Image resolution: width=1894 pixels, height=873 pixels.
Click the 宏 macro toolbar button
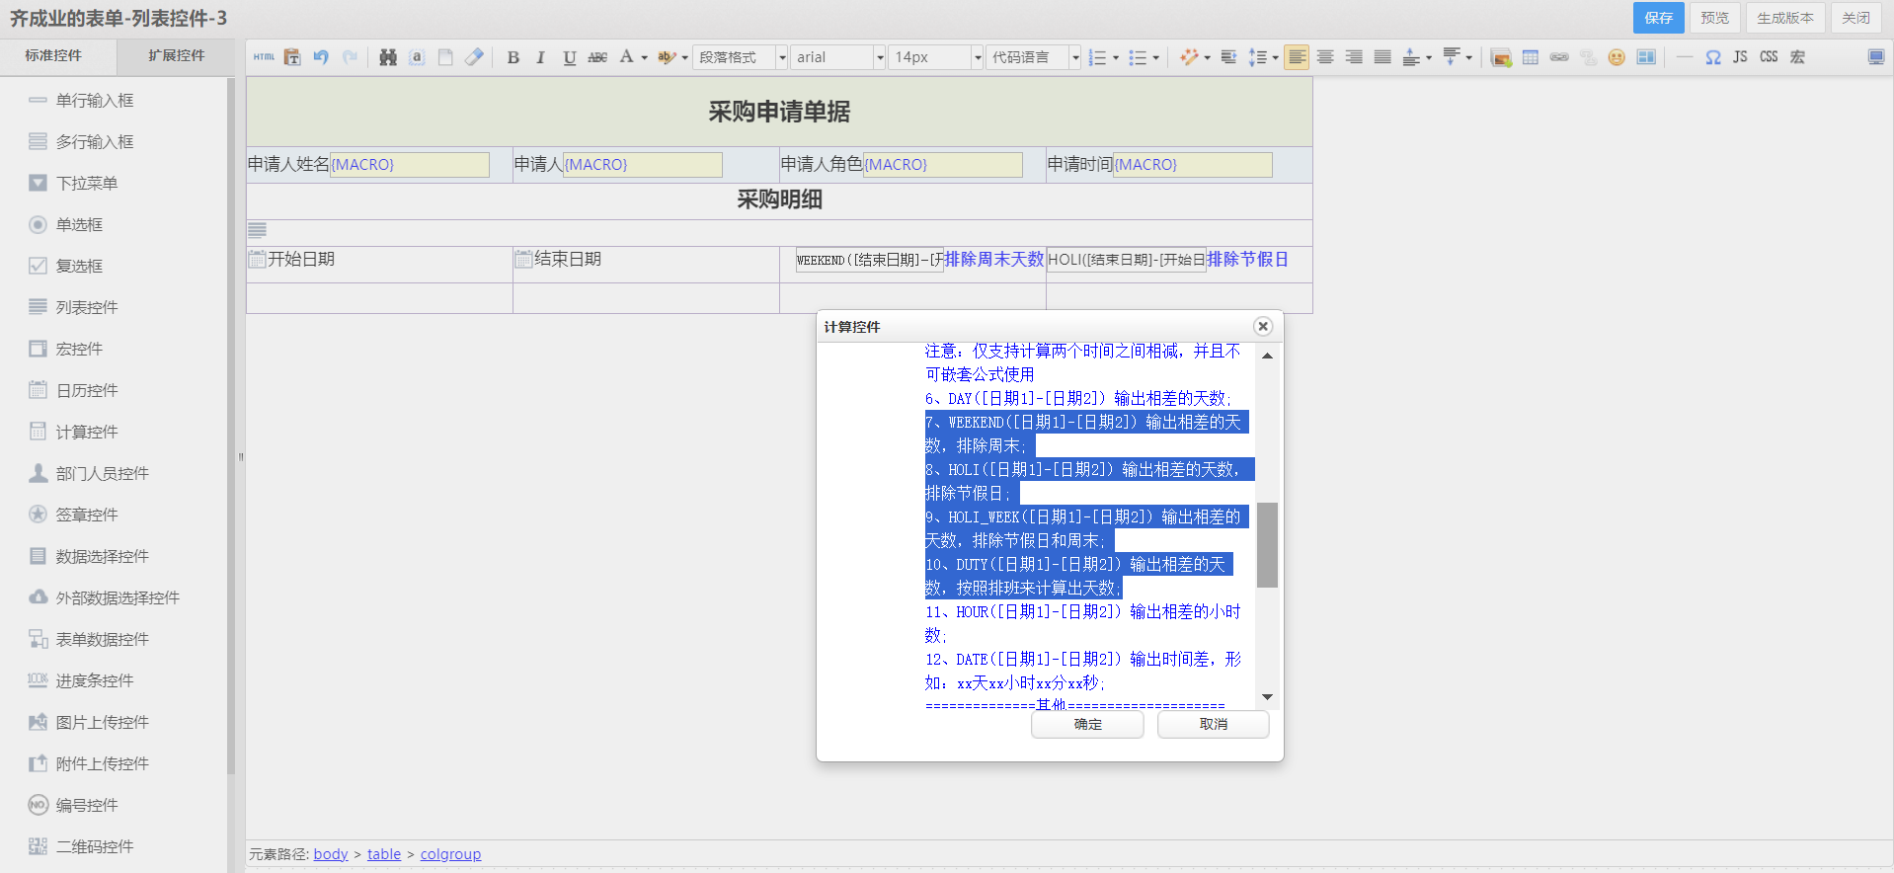[1797, 57]
